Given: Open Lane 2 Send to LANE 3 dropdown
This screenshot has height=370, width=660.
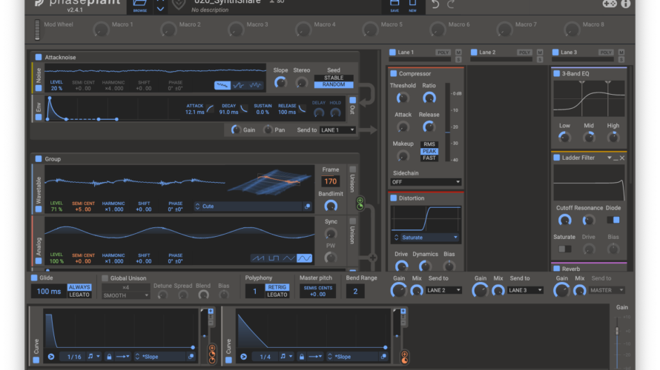Looking at the screenshot, I should 525,290.
